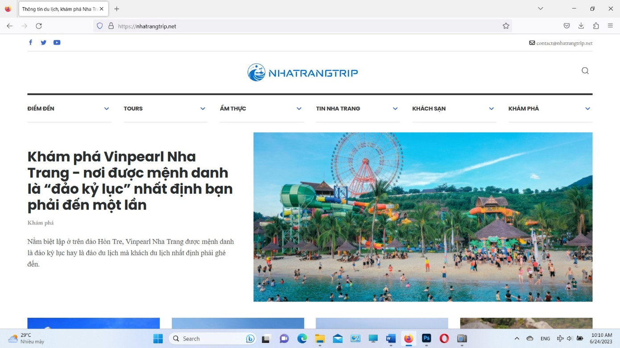
Task: View the padlock site security information
Action: tap(111, 26)
